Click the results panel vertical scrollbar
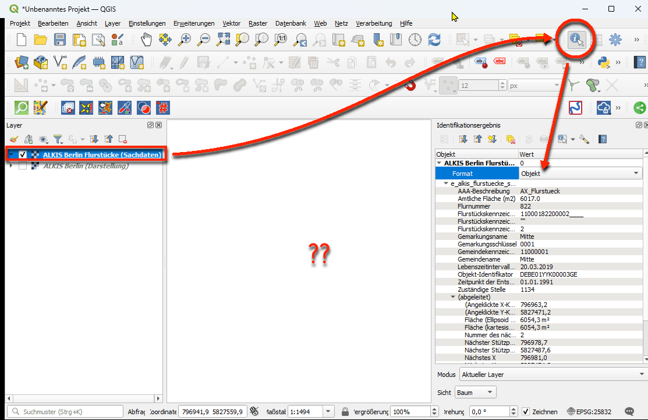Screen dimensions: 648x420 coord(645,262)
